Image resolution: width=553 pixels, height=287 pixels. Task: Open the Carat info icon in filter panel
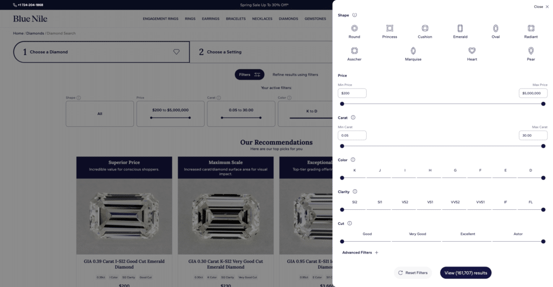(x=353, y=117)
